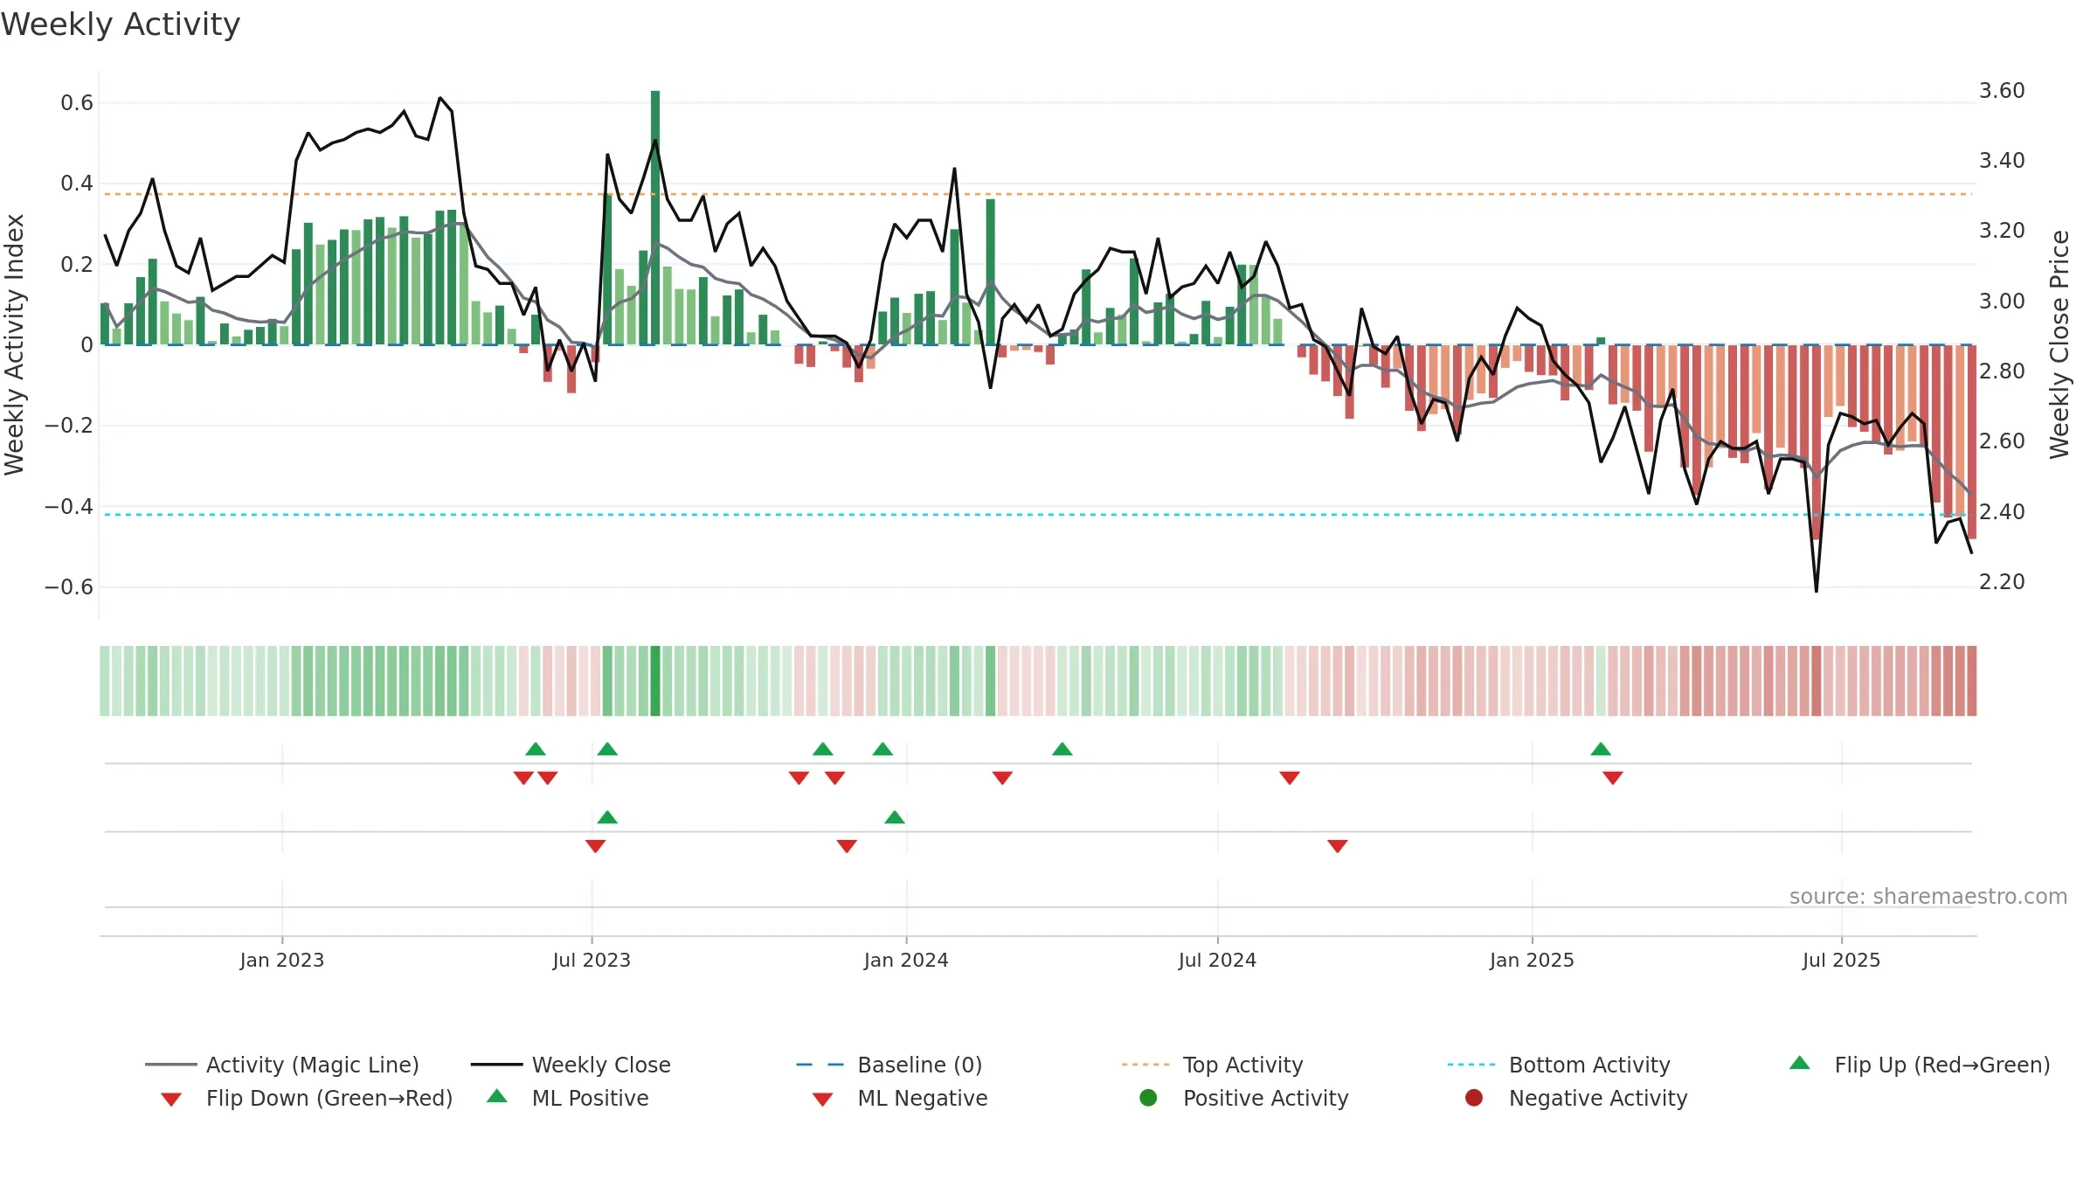Click the Jan 2023 x-axis label
Image resolution: width=2097 pixels, height=1180 pixels.
click(x=282, y=961)
